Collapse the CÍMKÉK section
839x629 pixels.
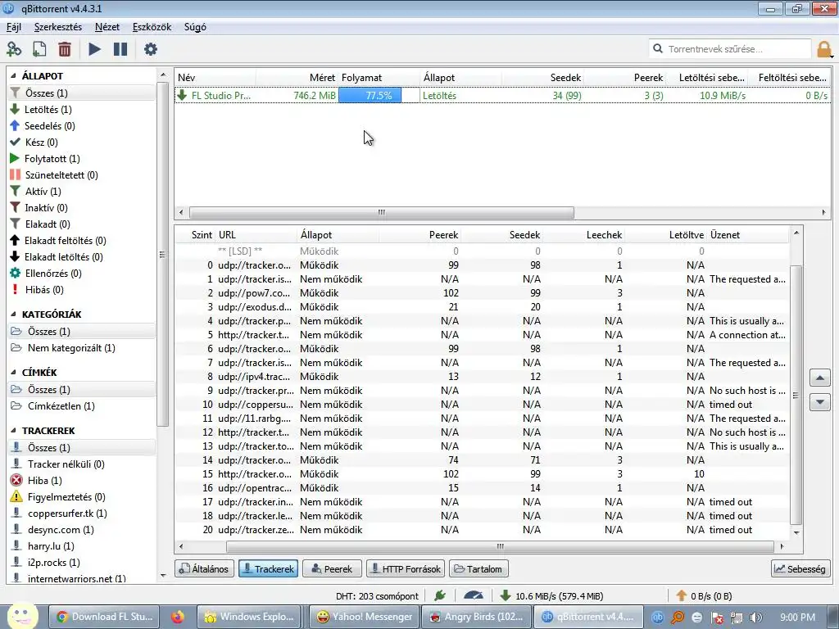tap(13, 373)
